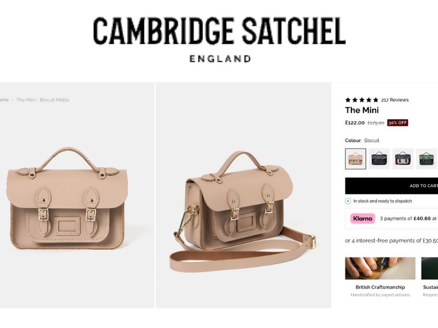Click the in-stock status indicator icon

tap(348, 201)
